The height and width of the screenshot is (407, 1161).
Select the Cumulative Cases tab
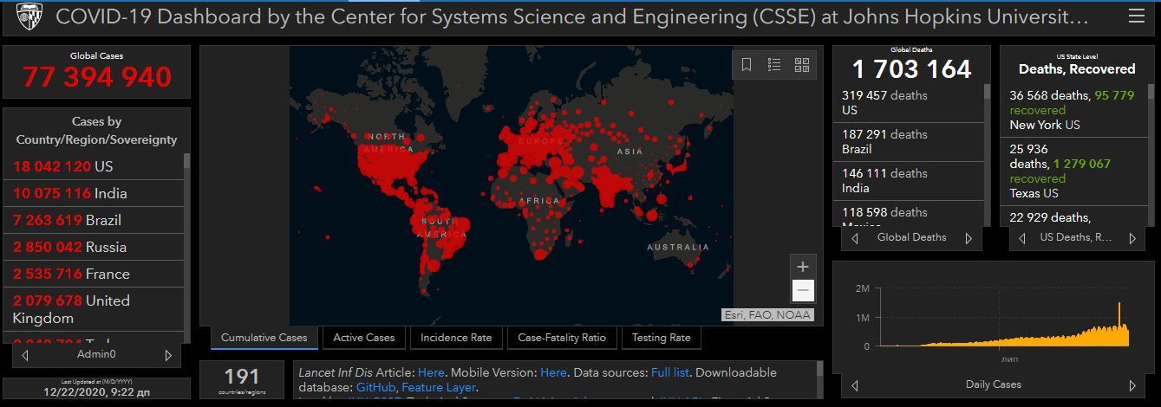click(x=264, y=338)
